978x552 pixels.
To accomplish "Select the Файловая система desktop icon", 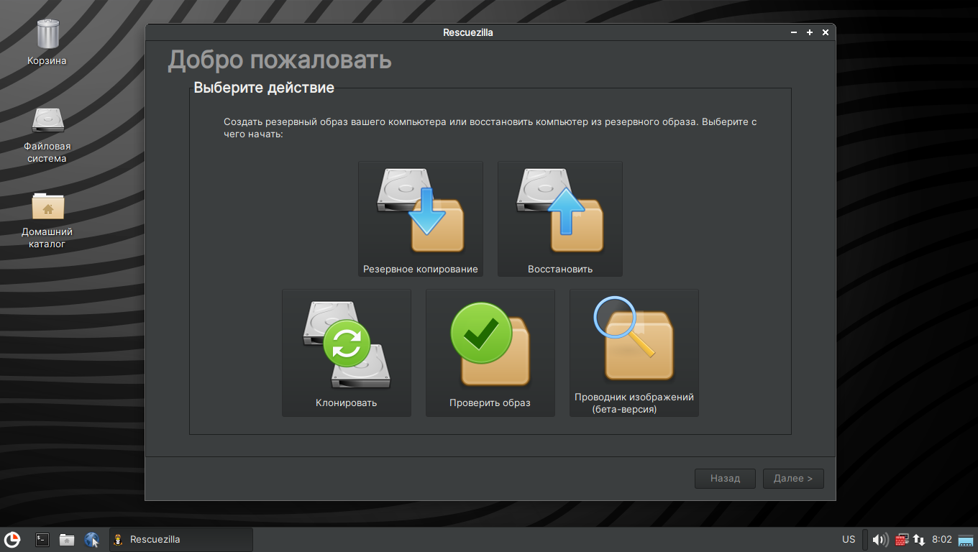I will click(47, 135).
